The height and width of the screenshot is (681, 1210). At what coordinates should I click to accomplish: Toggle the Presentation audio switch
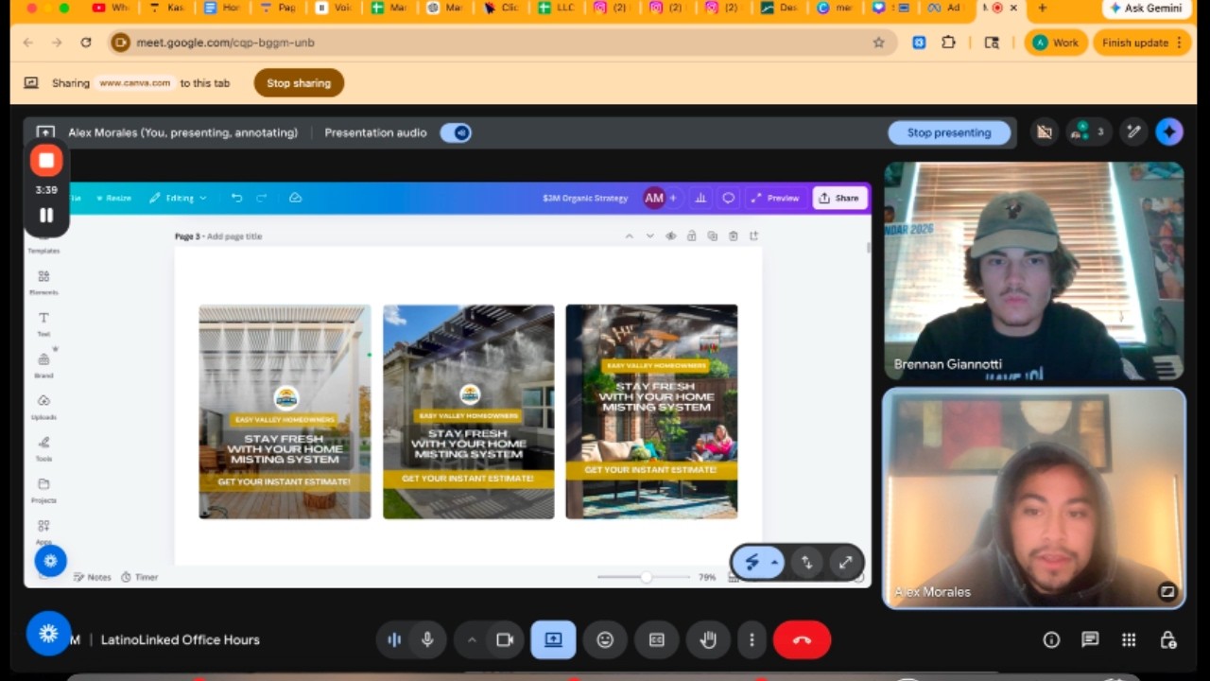456,132
